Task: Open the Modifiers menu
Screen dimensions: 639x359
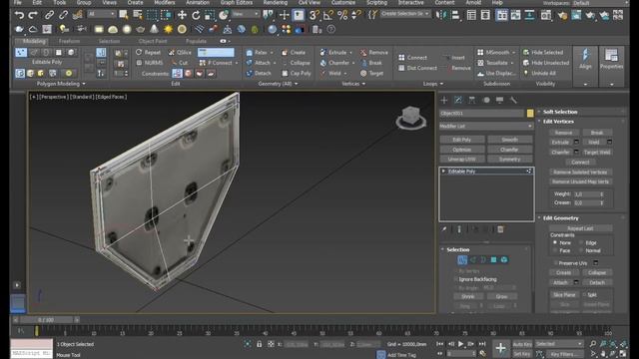Action: click(x=165, y=2)
